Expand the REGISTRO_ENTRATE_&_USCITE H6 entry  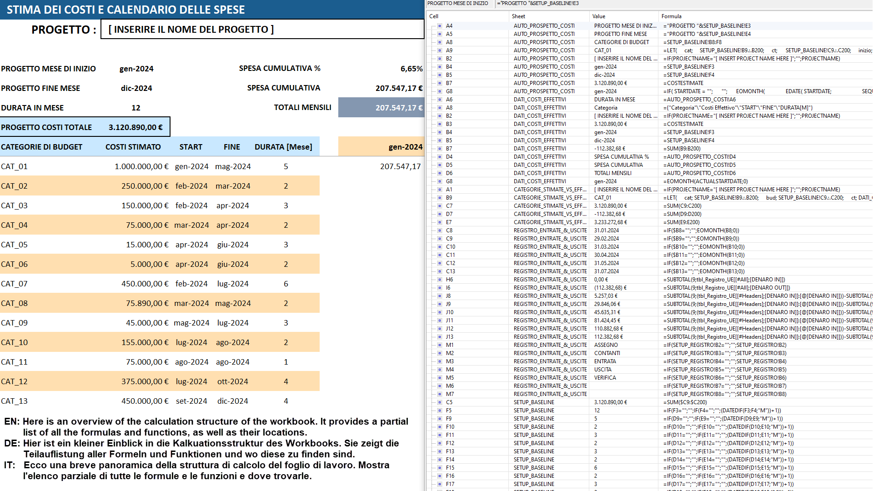pyautogui.click(x=439, y=280)
